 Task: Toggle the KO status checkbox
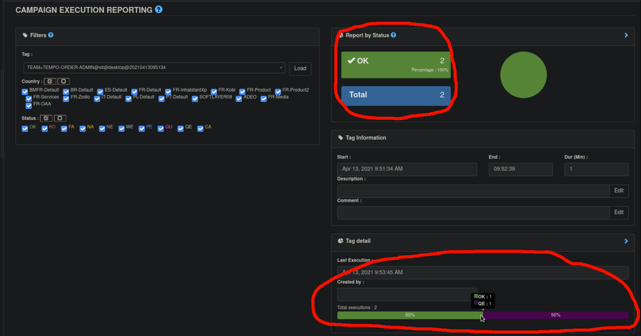tap(45, 129)
